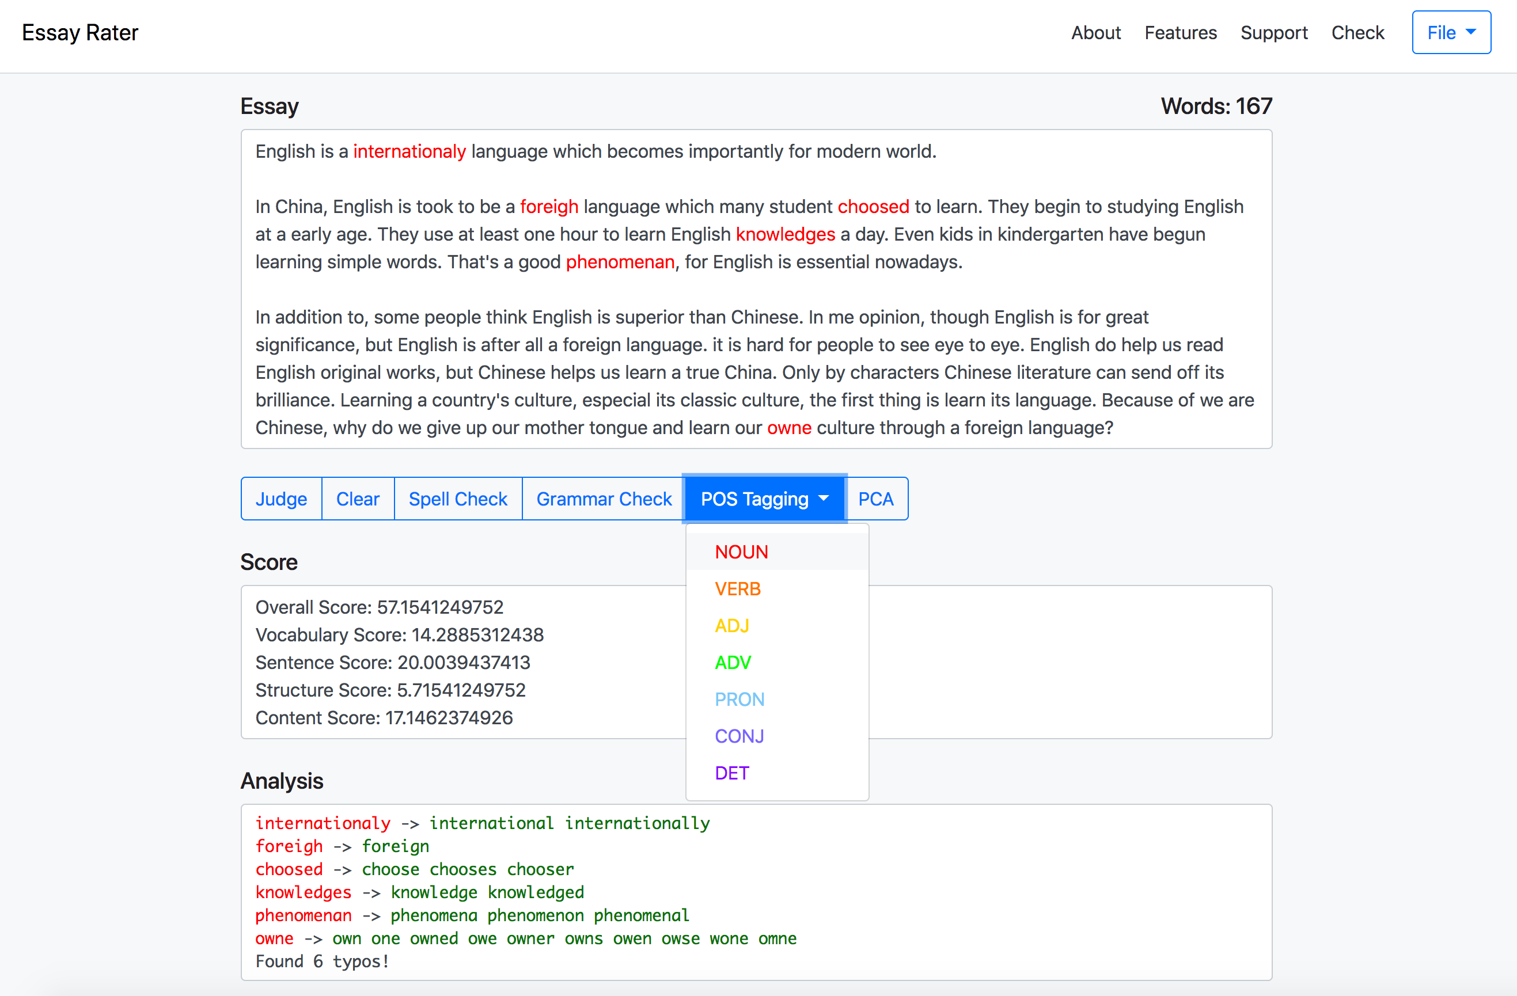Select ADJ in the dropdown list
This screenshot has height=996, width=1517.
click(x=732, y=626)
